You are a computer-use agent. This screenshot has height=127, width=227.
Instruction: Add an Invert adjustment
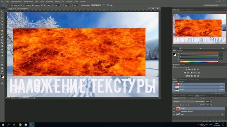[x=187, y=76]
